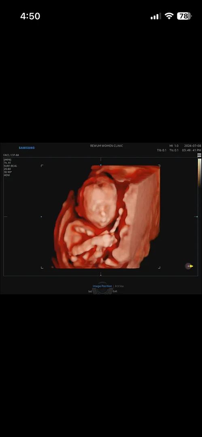Click the Exit label beside the trackball
The height and width of the screenshot is (437, 202).
coord(115,291)
